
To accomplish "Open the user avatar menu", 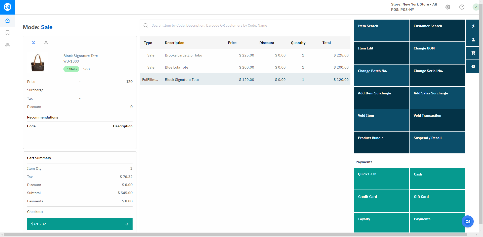I will 476,7.
